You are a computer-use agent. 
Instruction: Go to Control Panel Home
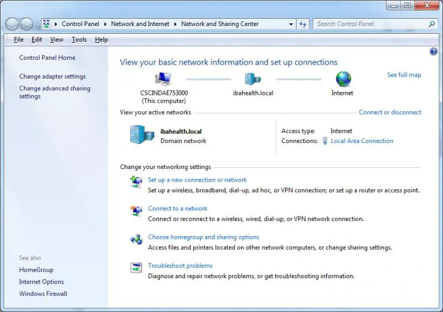click(47, 58)
